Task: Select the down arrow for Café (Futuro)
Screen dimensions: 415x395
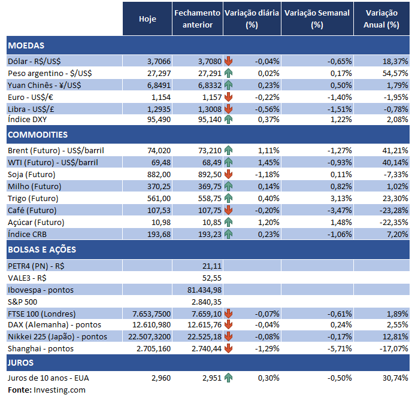Action: [229, 210]
